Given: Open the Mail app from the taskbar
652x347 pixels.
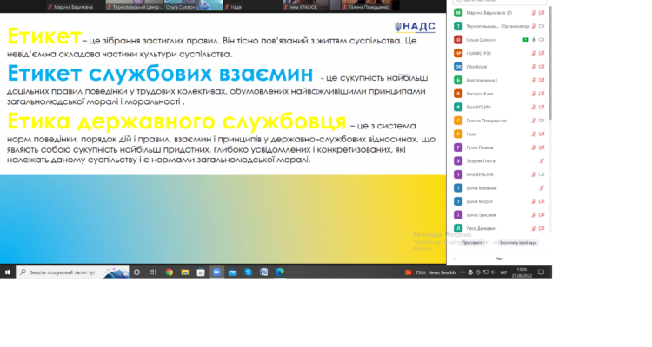Looking at the screenshot, I should [232, 272].
